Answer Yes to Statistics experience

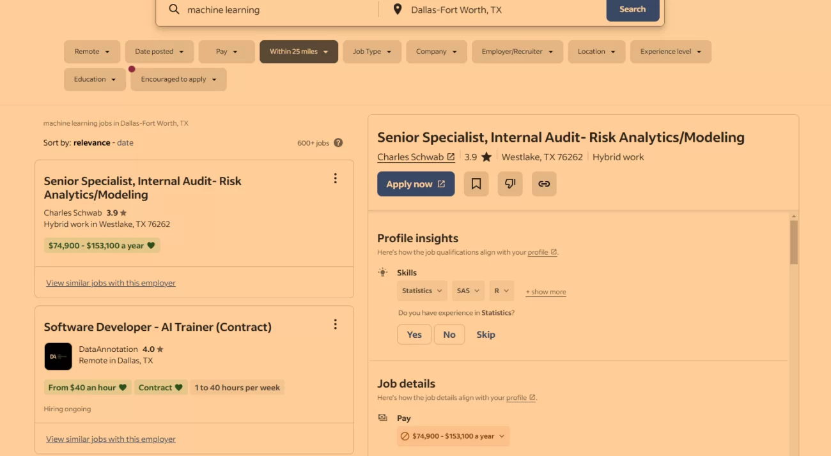coord(414,335)
